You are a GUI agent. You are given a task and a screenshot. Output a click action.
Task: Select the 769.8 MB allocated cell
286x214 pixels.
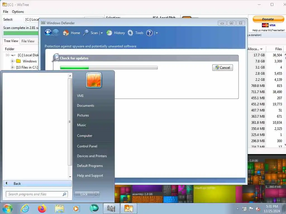click(258, 86)
